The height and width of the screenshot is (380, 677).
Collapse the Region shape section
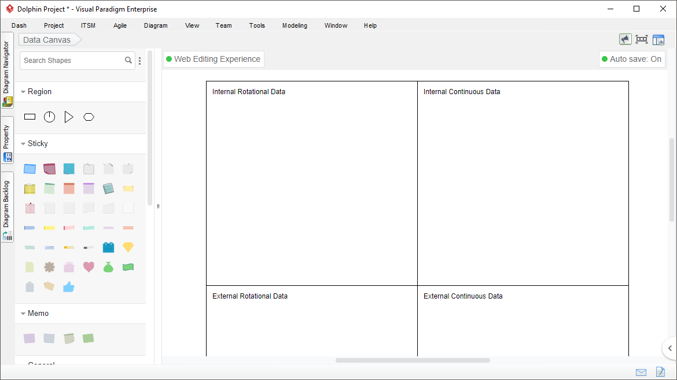tap(23, 92)
